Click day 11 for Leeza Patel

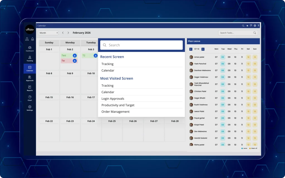[x=242, y=112]
